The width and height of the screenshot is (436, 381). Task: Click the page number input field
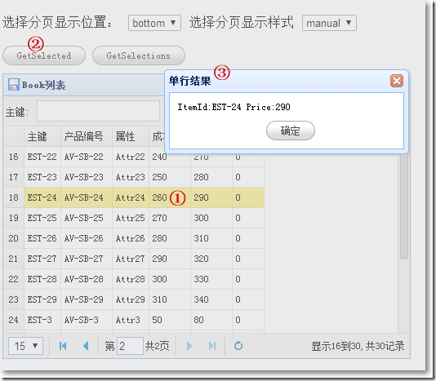pyautogui.click(x=130, y=346)
